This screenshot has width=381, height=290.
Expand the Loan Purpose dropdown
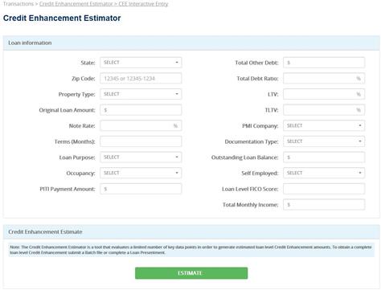141,157
